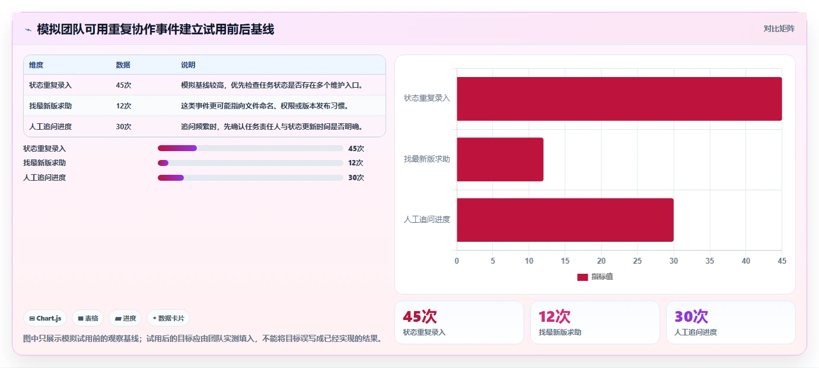Click the 找最新版求助 progress bar

(250, 163)
